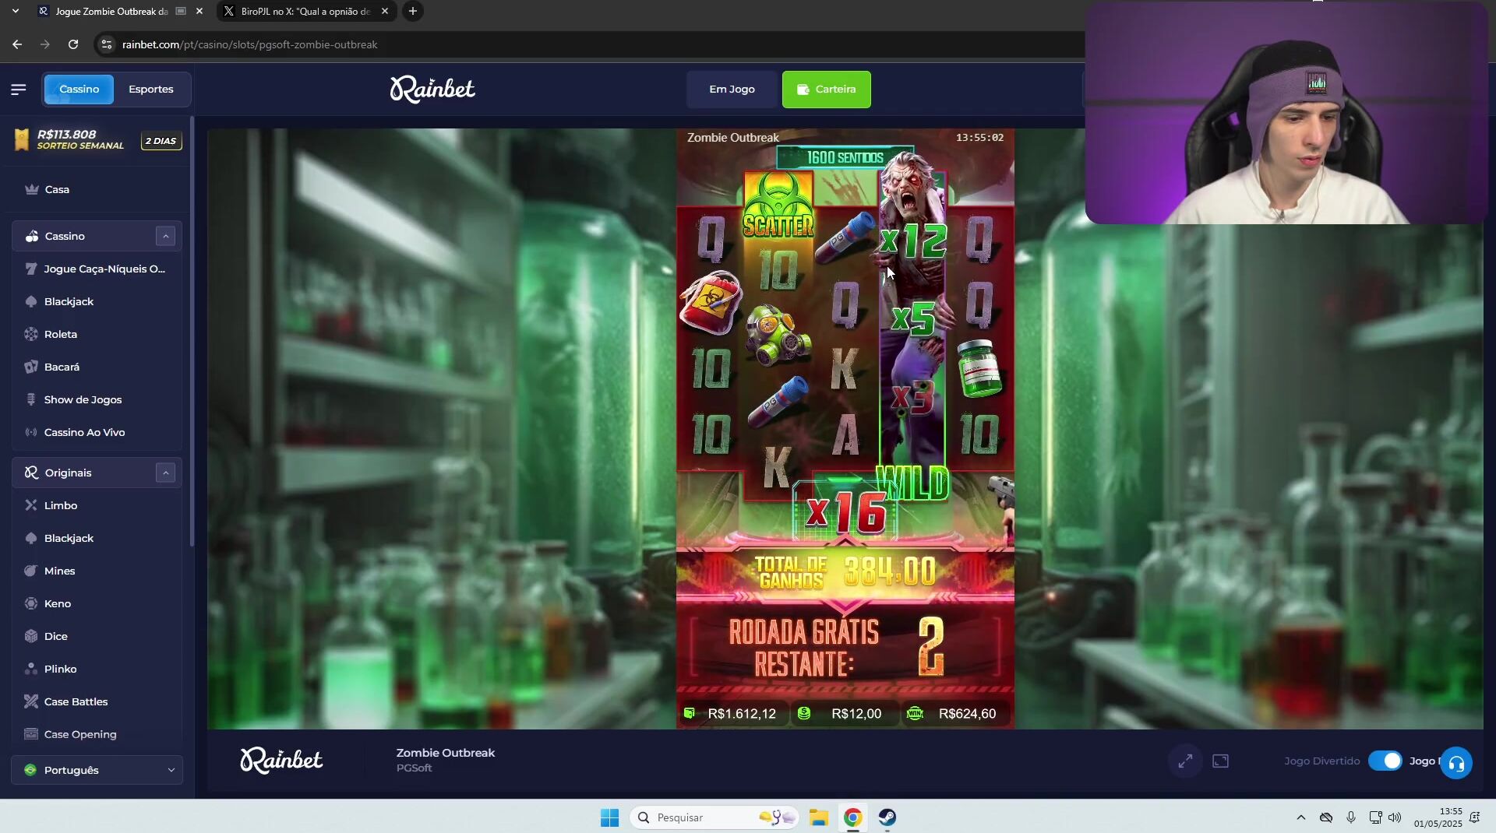Toggle Jogo Divertido switch
Screen dimensions: 1496x833
[x=1385, y=761]
